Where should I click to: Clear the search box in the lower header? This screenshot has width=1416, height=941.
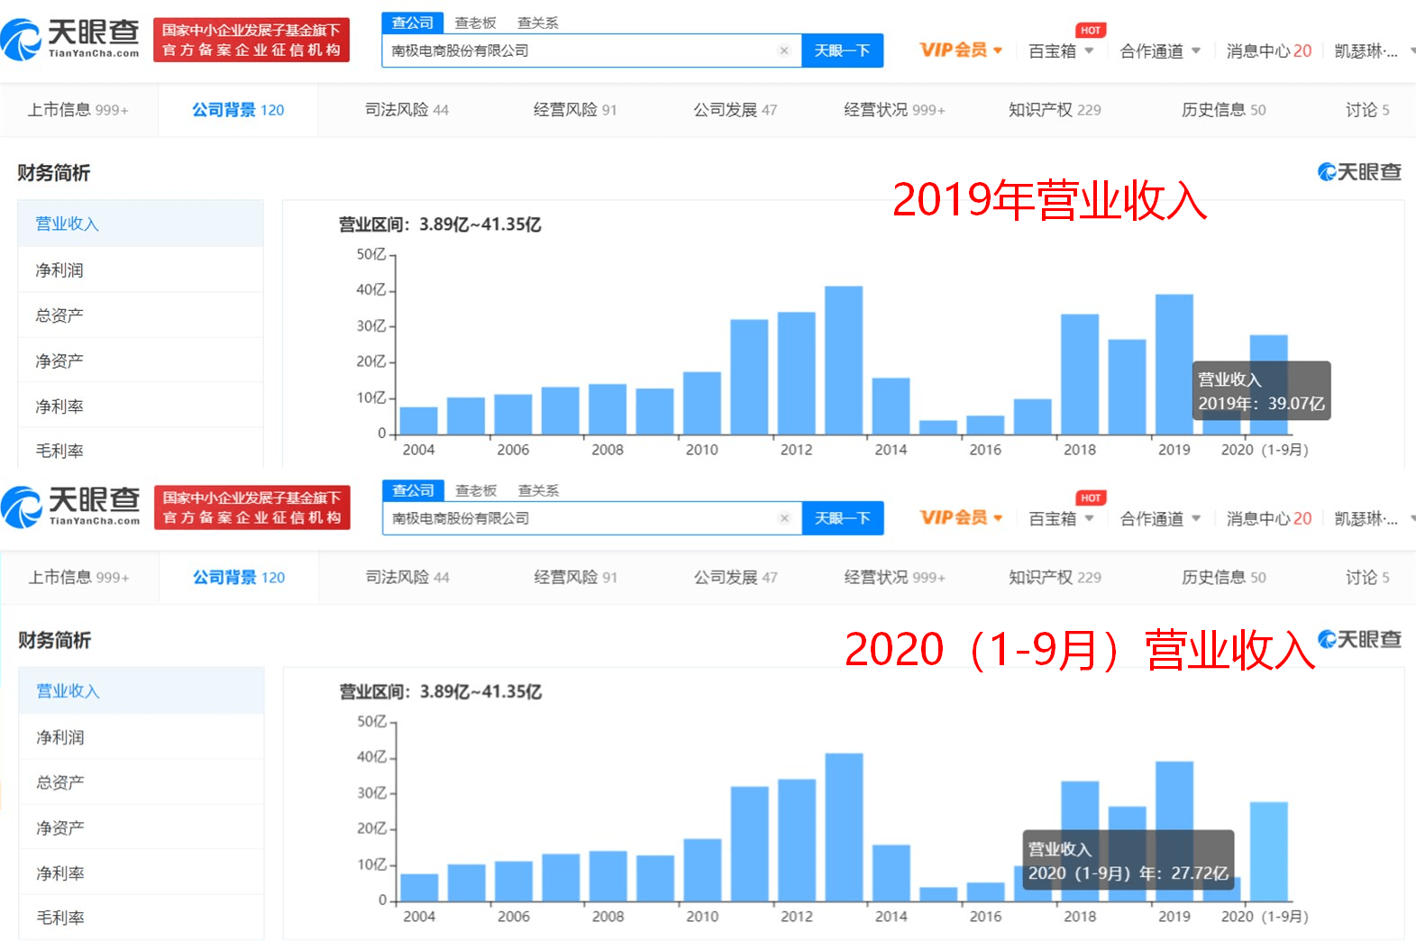point(784,518)
